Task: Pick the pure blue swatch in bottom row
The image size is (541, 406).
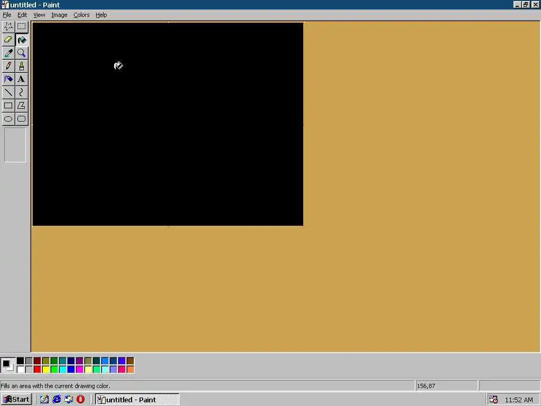Action: (x=71, y=370)
